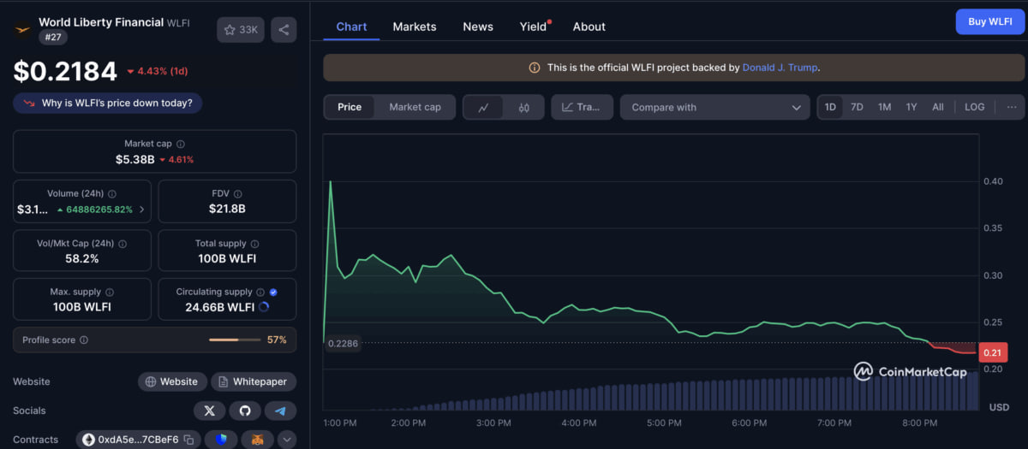Toggle LOG scale on the chart
Viewport: 1028px width, 449px height.
point(974,107)
